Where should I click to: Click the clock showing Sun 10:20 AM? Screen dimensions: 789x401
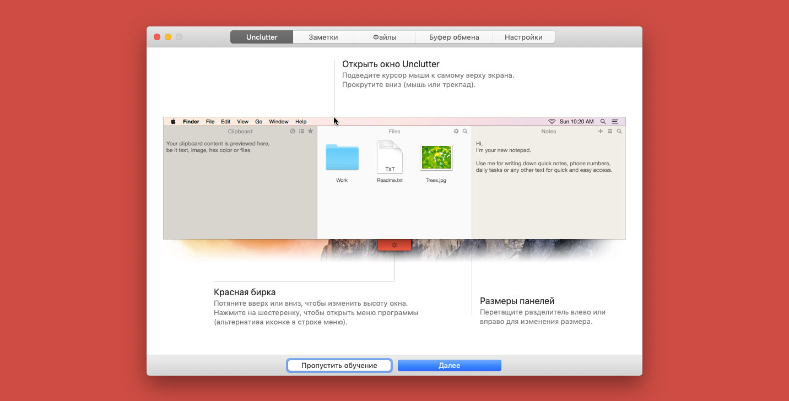coord(577,122)
